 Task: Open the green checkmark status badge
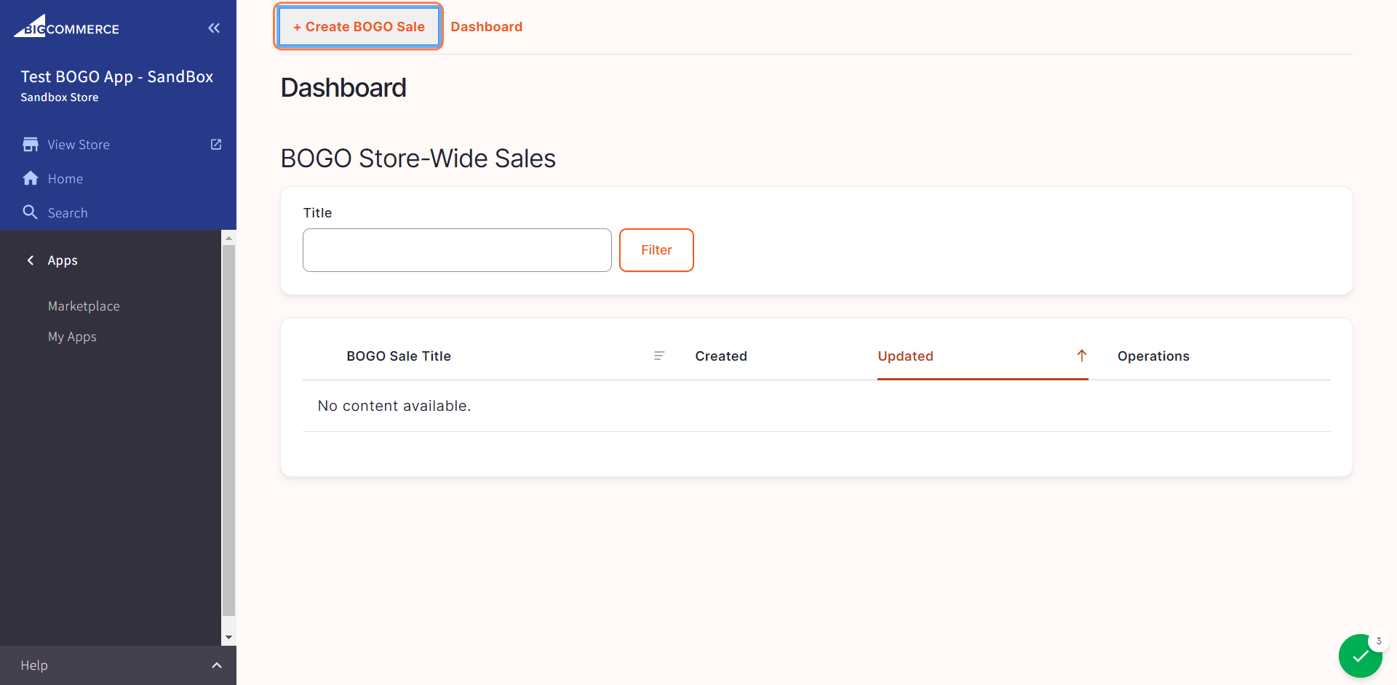tap(1361, 656)
